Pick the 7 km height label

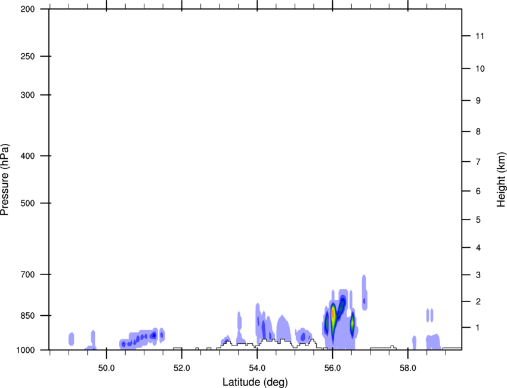pyautogui.click(x=478, y=162)
